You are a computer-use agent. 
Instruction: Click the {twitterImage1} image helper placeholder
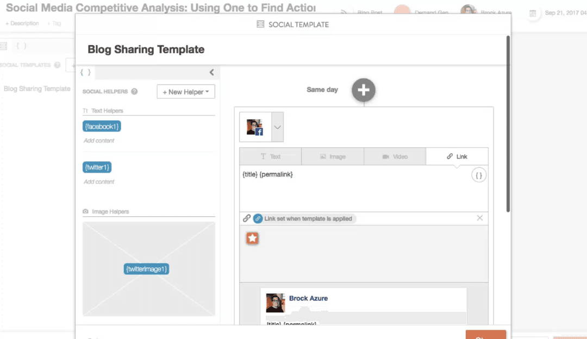146,268
